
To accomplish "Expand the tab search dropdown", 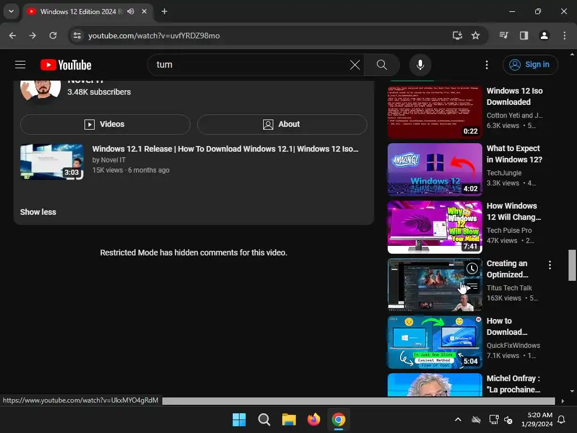I will tap(11, 11).
